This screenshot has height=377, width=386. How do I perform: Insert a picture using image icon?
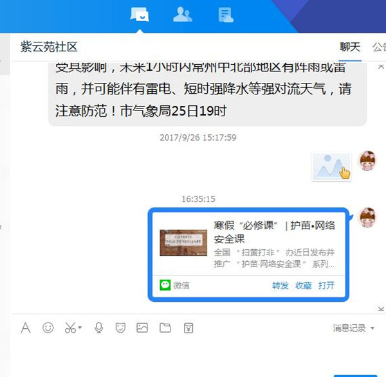(x=142, y=328)
